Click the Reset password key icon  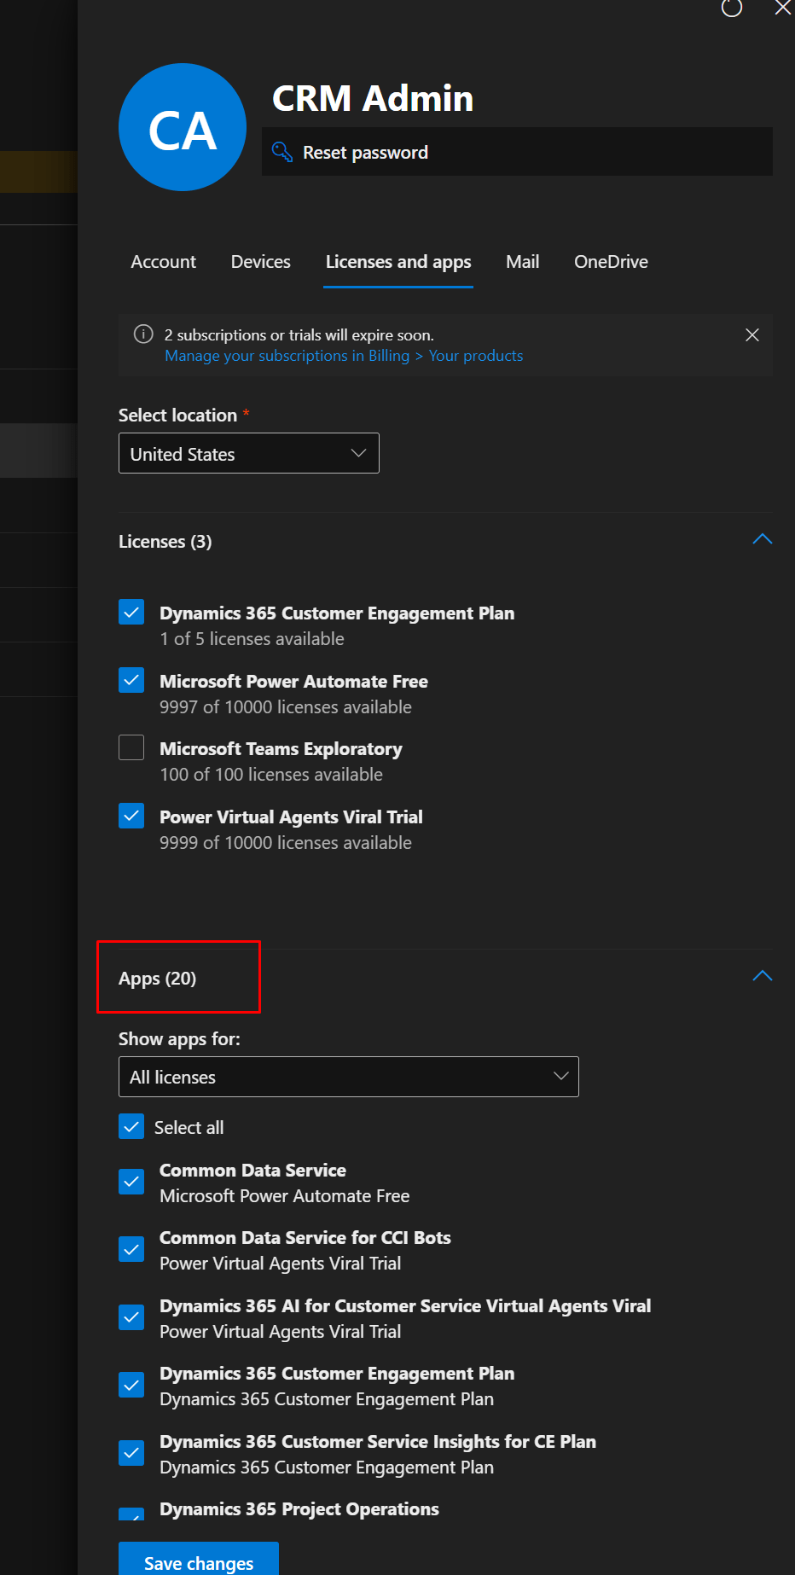pyautogui.click(x=281, y=152)
